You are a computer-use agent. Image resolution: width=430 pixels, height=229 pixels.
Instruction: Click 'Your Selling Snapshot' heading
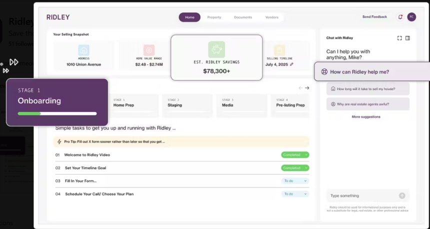coord(71,34)
